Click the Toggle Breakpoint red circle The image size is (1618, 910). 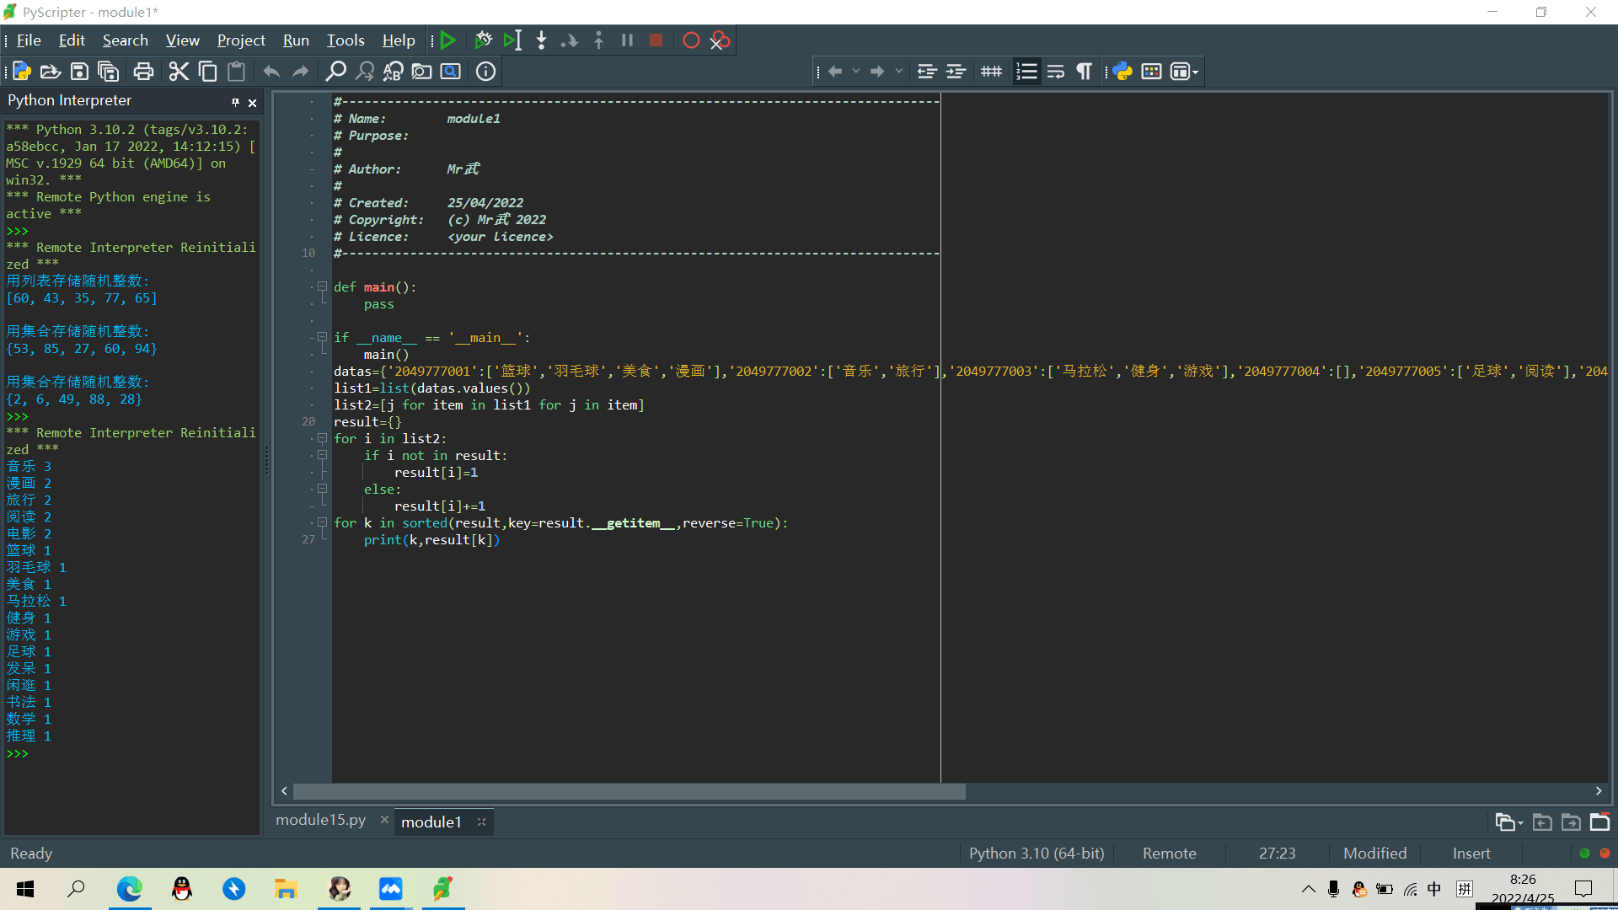click(x=691, y=40)
